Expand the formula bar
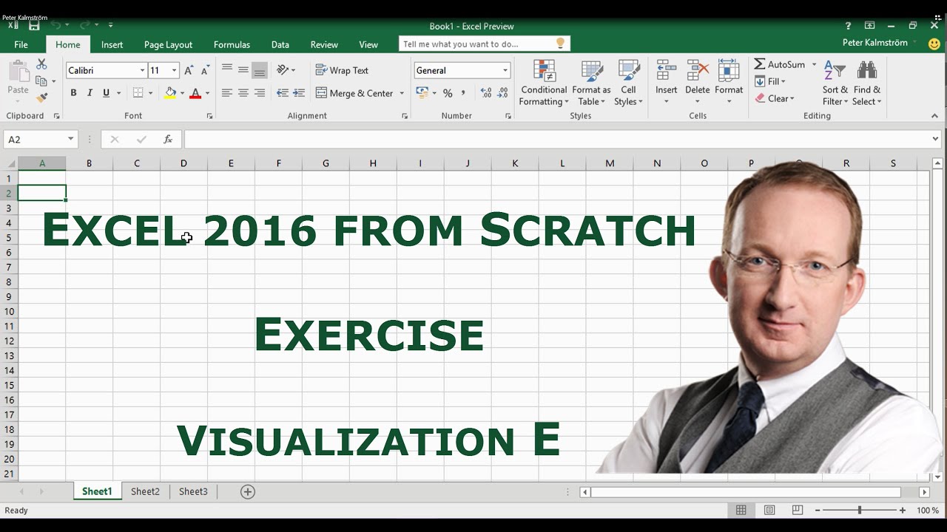 click(x=936, y=139)
